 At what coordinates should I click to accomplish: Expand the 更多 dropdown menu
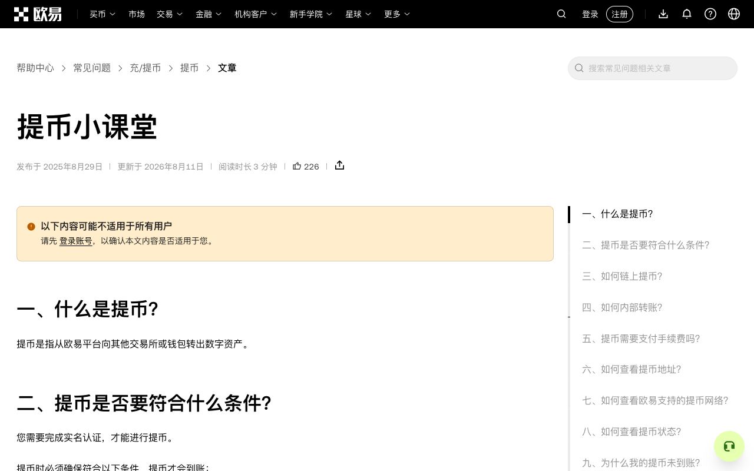coord(397,14)
